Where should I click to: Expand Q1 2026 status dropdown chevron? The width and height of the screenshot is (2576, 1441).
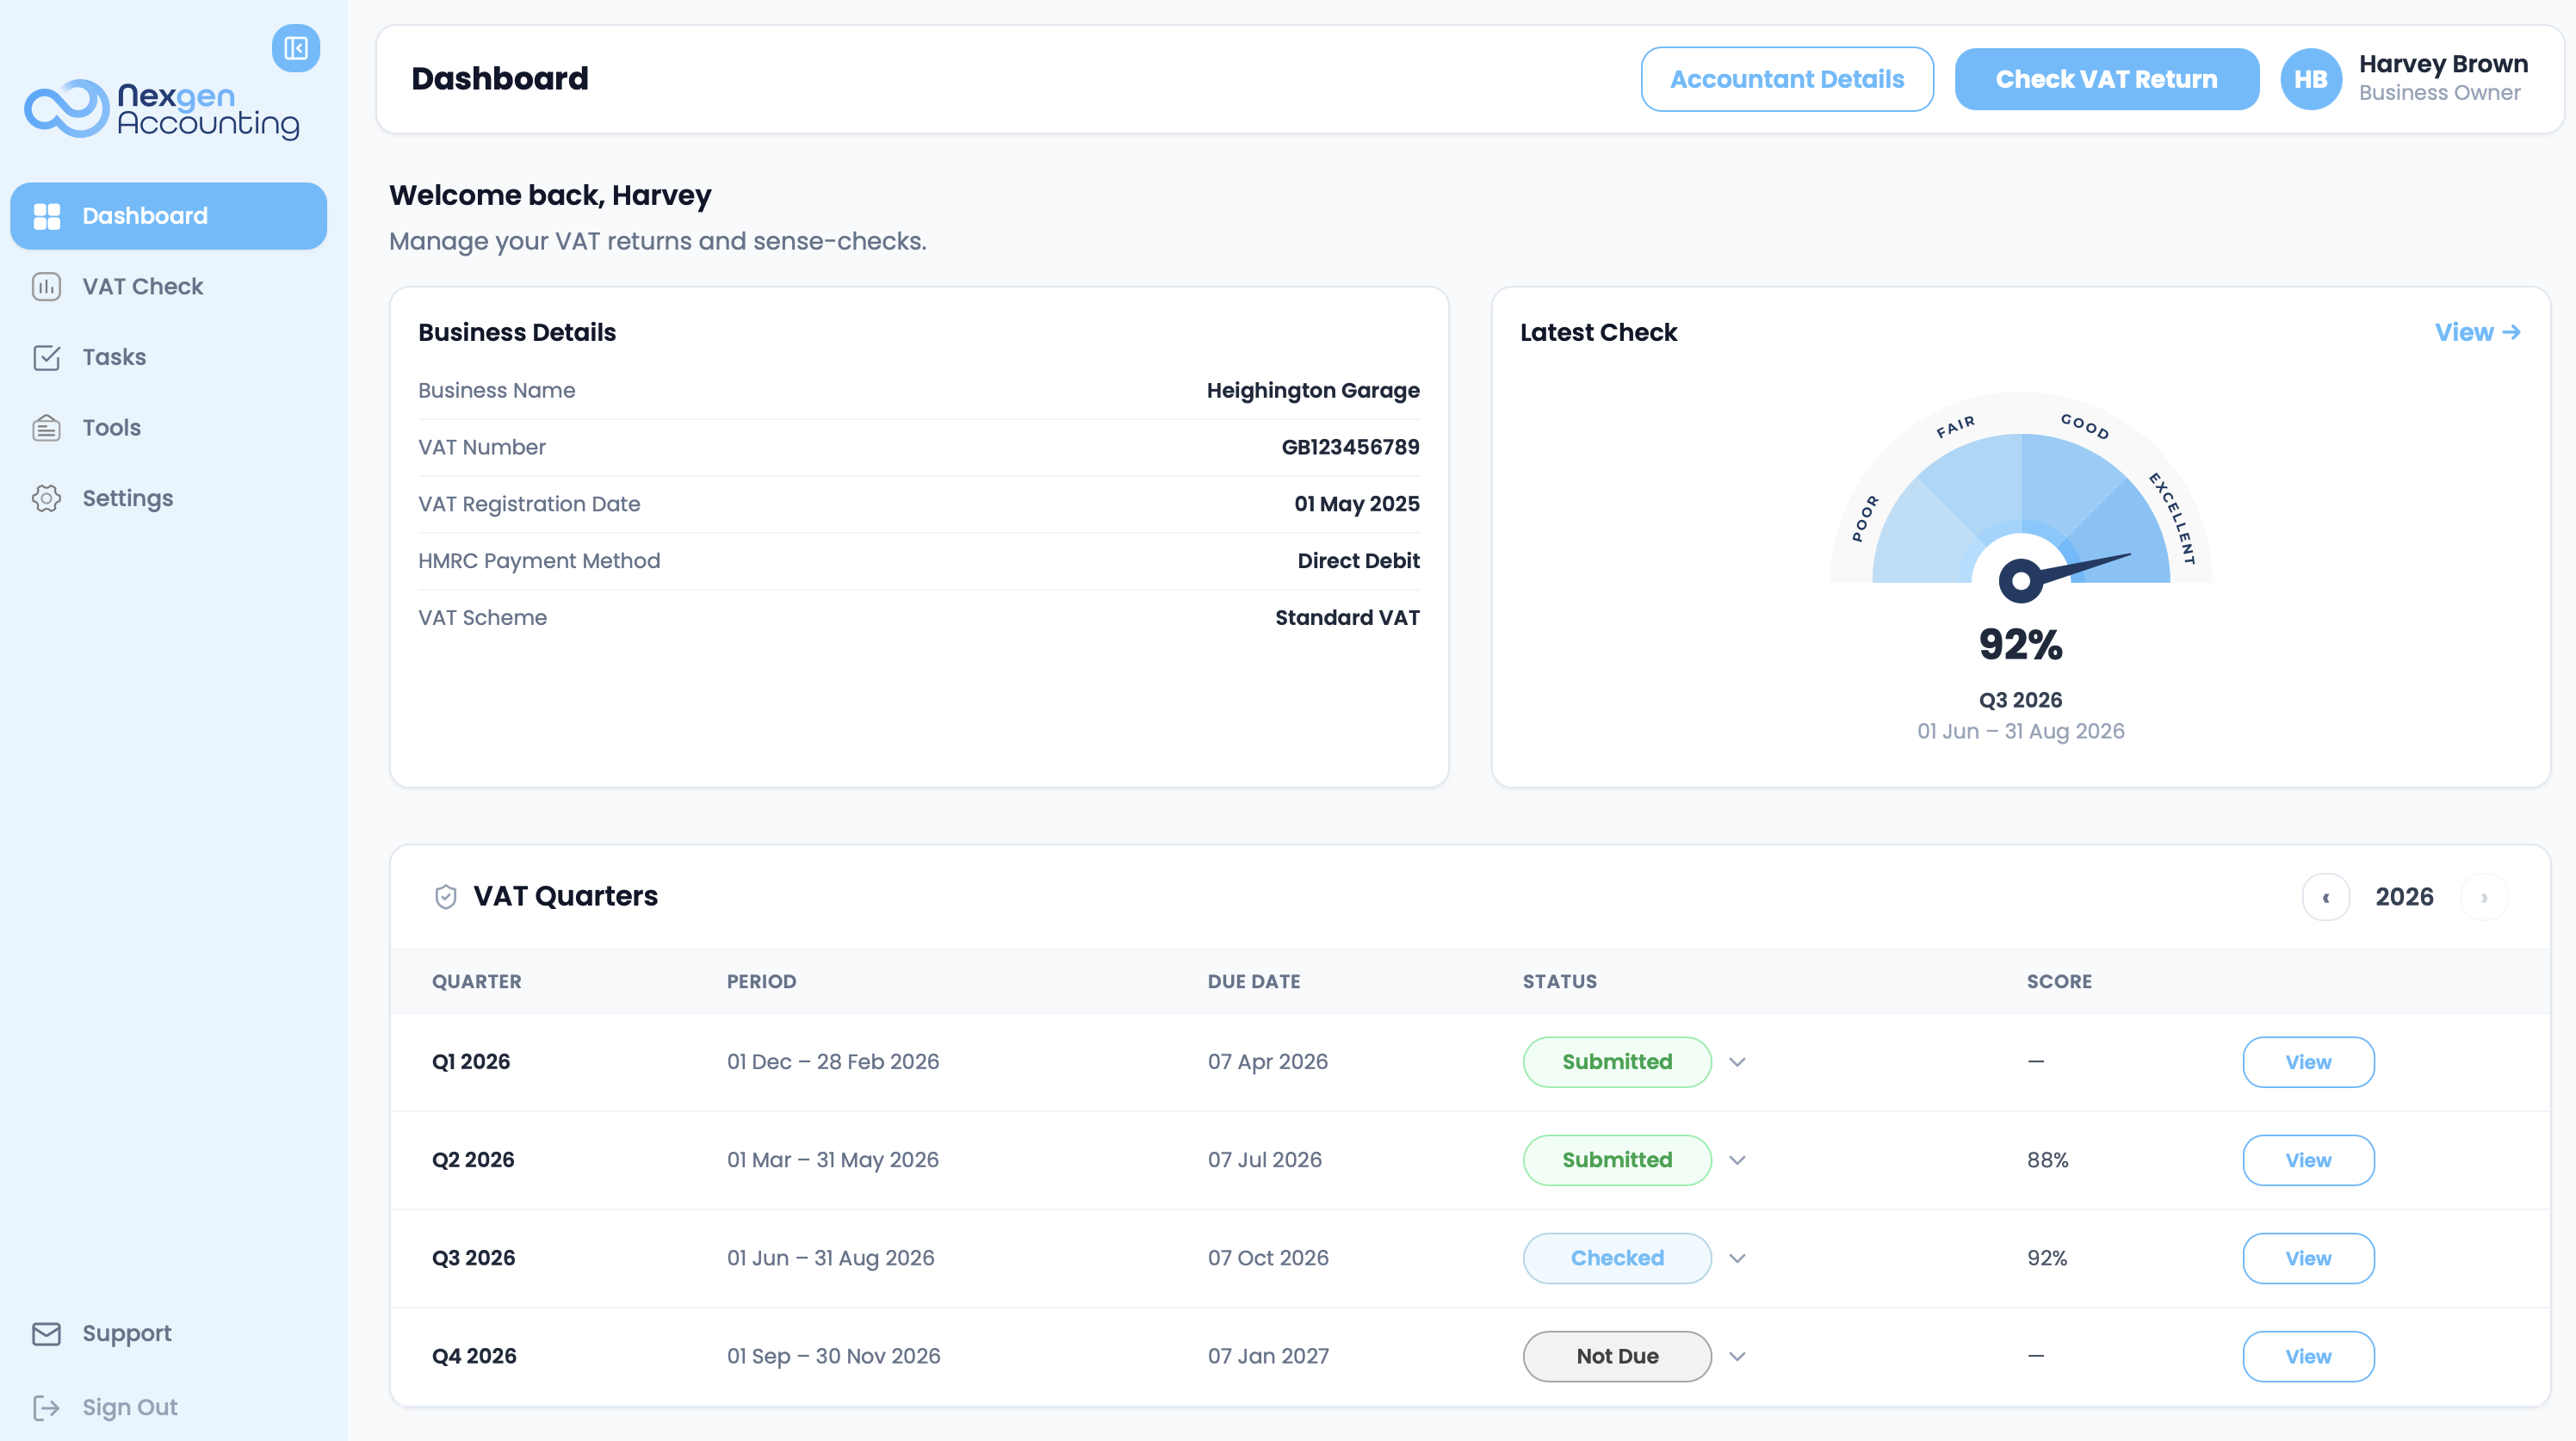pos(1737,1062)
